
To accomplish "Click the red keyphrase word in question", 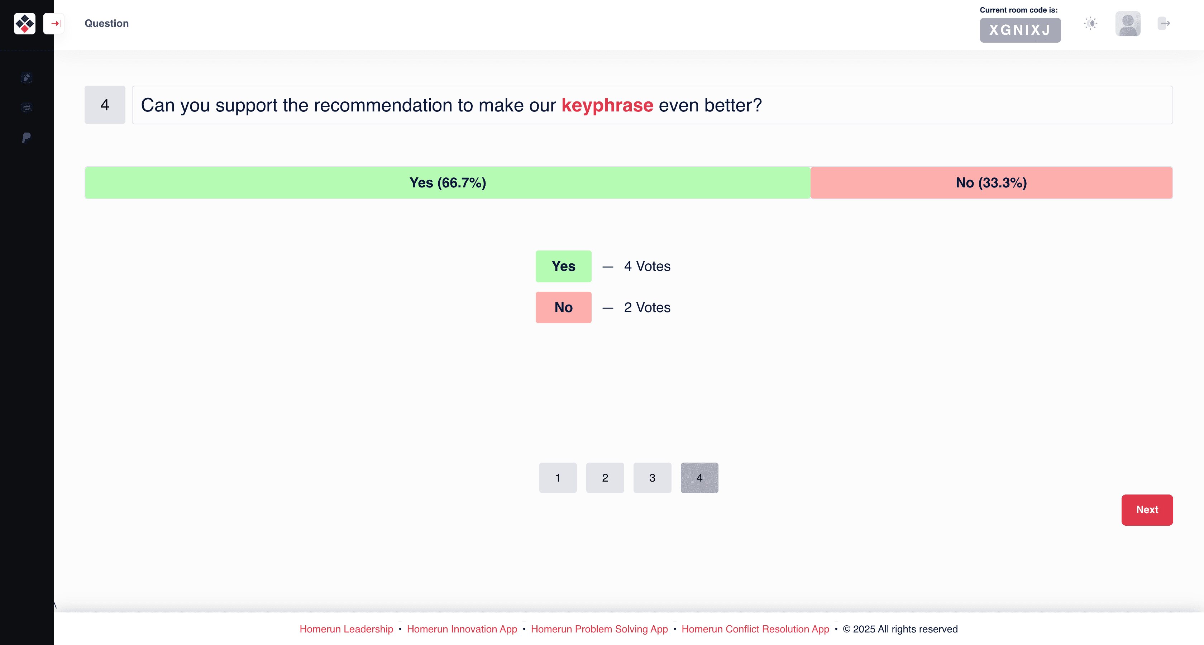I will (607, 105).
